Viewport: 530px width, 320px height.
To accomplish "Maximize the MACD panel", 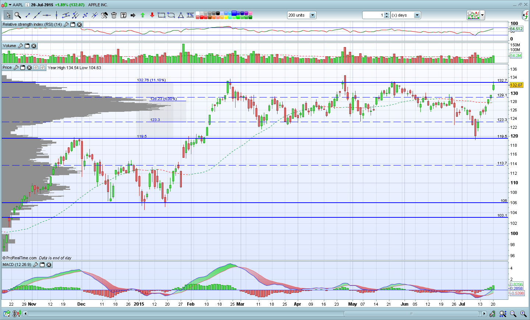I will click(x=42, y=264).
